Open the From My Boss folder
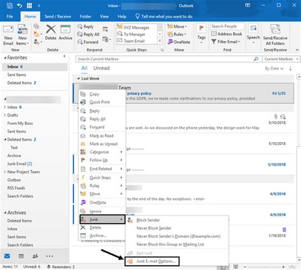Screen dimensions: 301x270 20,123
